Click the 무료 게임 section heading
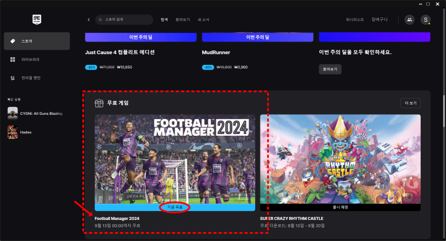 118,103
